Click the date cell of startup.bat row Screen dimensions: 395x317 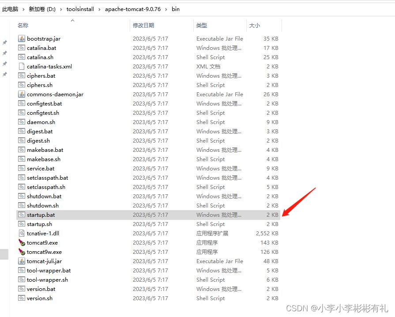pos(150,215)
